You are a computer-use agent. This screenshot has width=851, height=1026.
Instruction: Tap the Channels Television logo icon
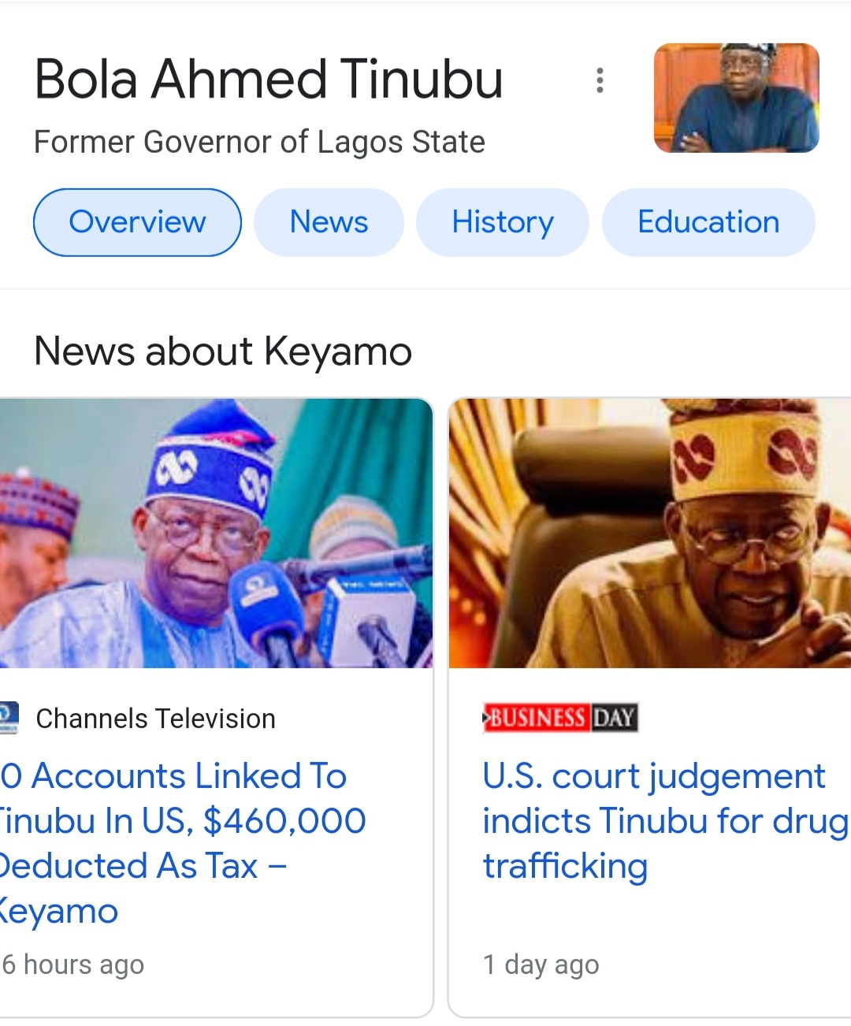point(8,718)
